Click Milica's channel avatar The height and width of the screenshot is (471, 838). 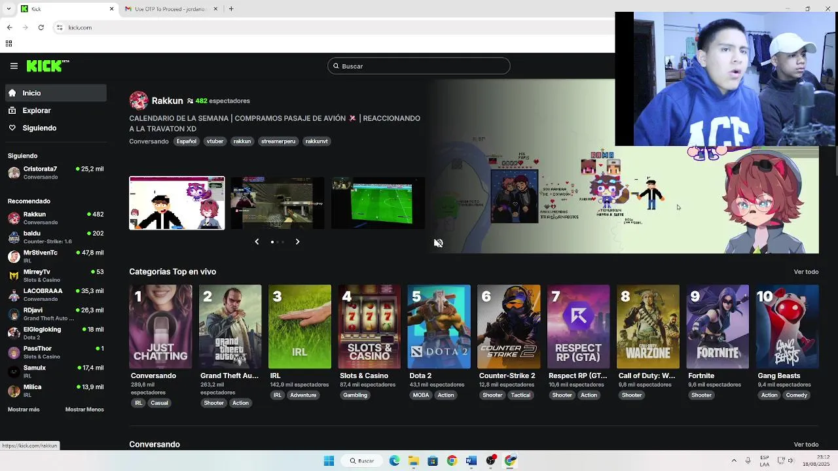coord(14,391)
